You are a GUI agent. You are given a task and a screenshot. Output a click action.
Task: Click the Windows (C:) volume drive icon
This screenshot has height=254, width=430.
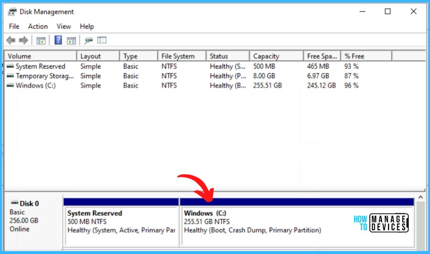pyautogui.click(x=10, y=85)
